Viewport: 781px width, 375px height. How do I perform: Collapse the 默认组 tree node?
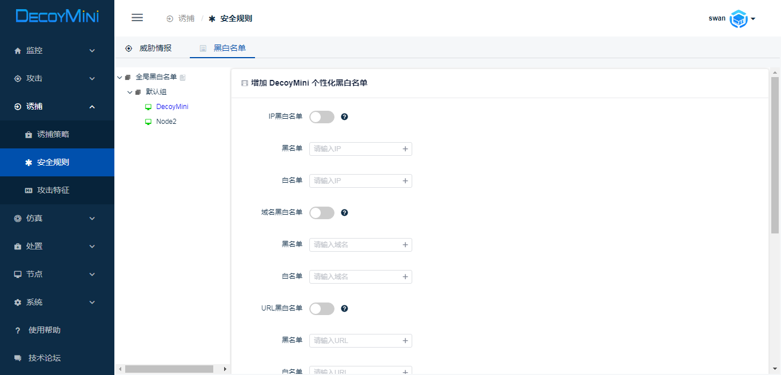coord(130,92)
